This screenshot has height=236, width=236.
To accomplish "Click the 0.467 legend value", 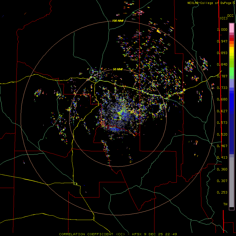I will point(222,146).
